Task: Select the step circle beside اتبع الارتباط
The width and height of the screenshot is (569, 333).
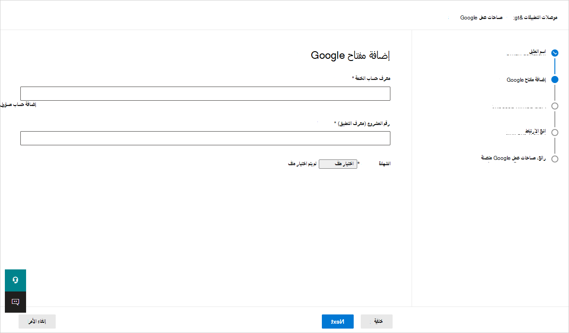Action: click(555, 132)
